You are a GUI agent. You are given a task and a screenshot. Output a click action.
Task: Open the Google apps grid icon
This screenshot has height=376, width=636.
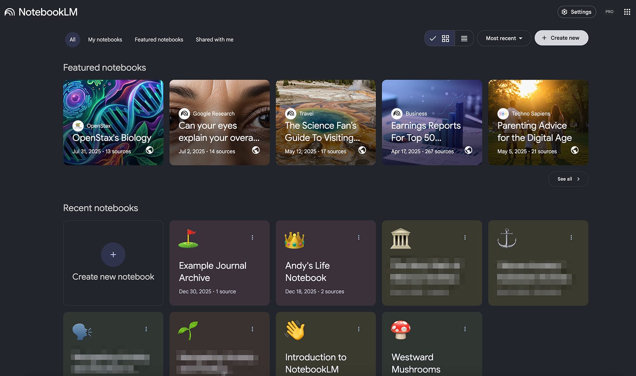pyautogui.click(x=627, y=12)
